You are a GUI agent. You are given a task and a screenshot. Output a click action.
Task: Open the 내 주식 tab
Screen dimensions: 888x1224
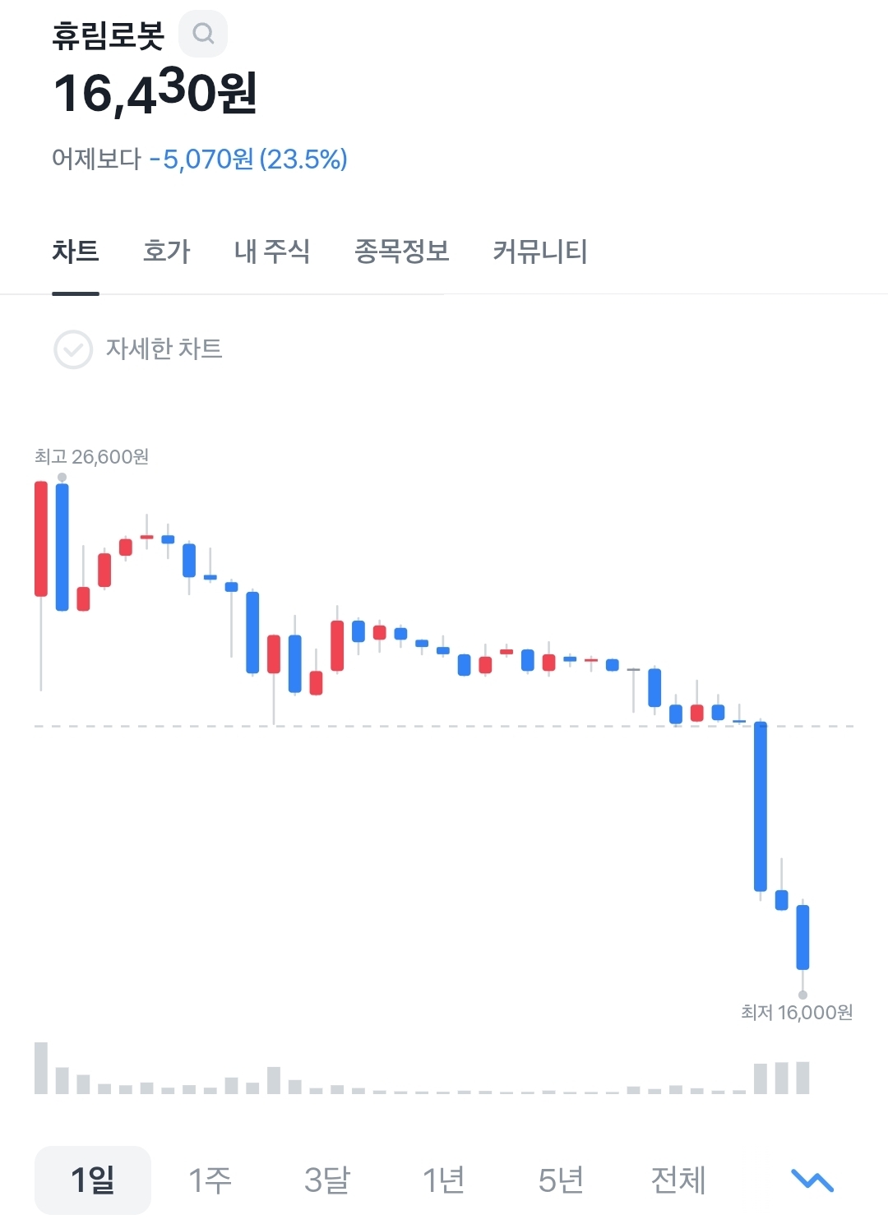pyautogui.click(x=272, y=251)
